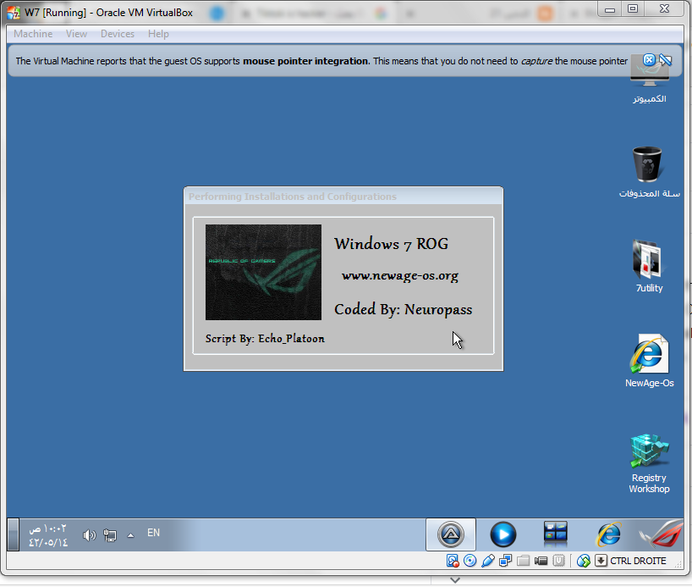The height and width of the screenshot is (587, 692).
Task: Click the Script By: Echo_Platoon text
Action: click(265, 339)
